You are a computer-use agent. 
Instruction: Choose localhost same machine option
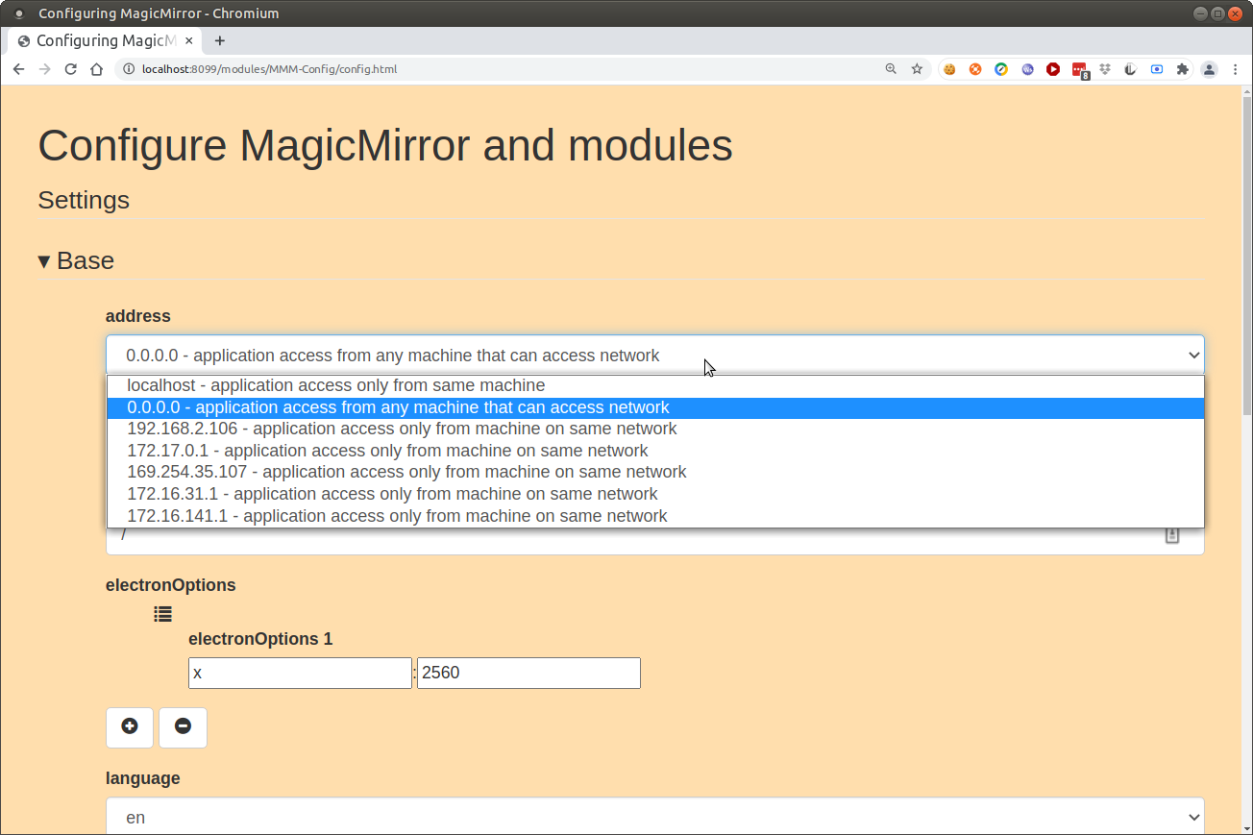[x=655, y=385]
